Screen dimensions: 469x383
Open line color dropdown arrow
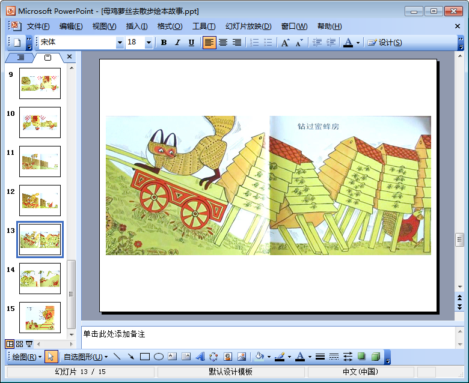289,357
